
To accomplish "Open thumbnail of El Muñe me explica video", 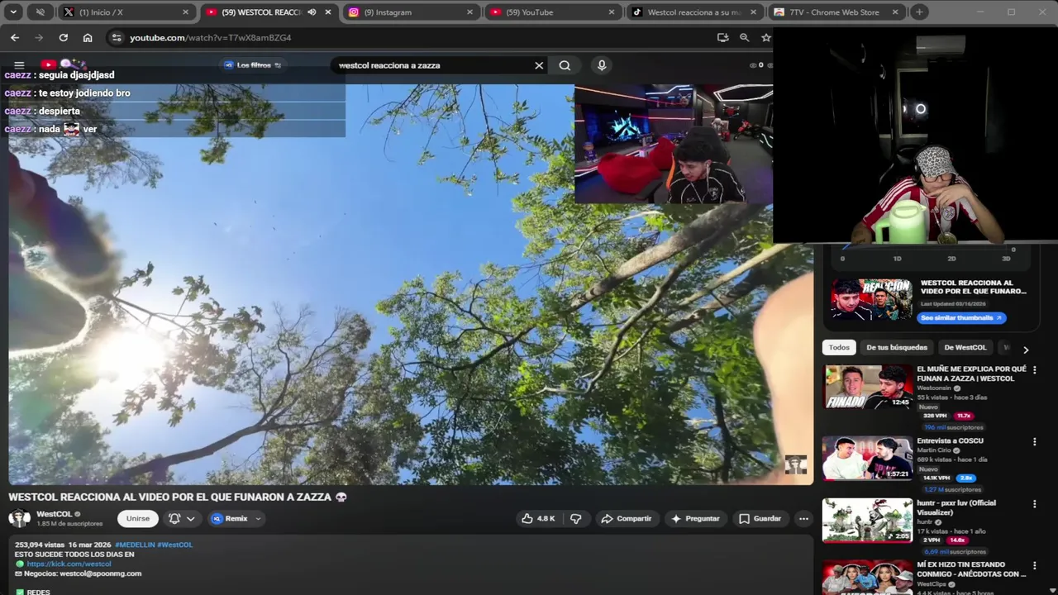I will [867, 387].
